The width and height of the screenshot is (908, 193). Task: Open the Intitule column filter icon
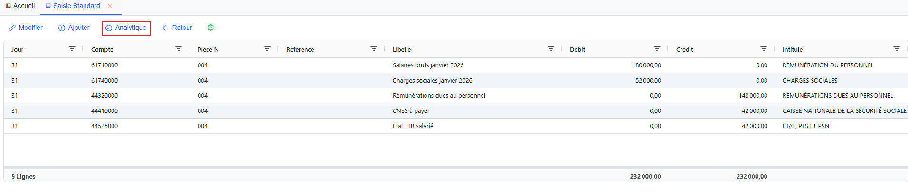[x=897, y=49]
